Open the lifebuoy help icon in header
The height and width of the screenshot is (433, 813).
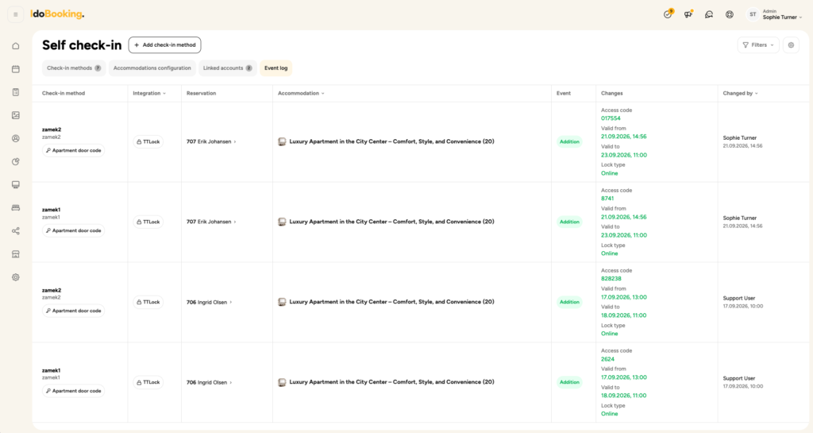click(730, 14)
